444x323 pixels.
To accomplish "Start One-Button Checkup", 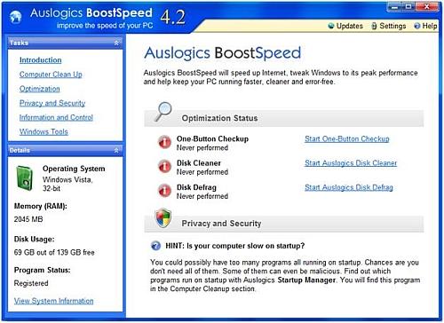I will tap(347, 138).
